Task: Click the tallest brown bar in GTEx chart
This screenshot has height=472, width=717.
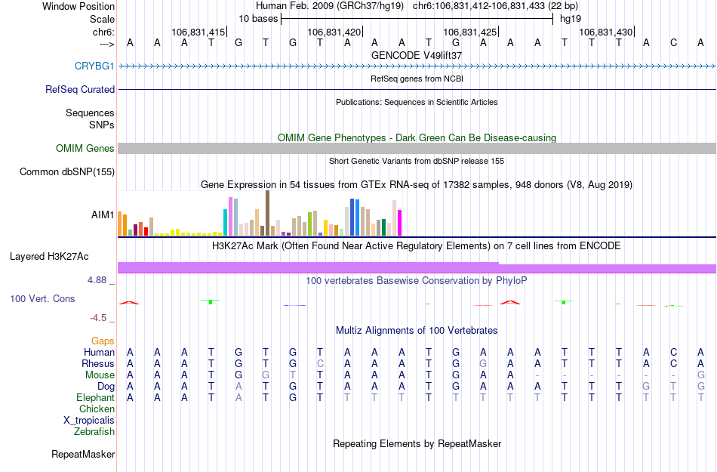Action: click(267, 213)
